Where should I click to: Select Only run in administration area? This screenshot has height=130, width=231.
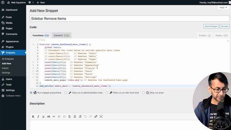tap(66, 93)
